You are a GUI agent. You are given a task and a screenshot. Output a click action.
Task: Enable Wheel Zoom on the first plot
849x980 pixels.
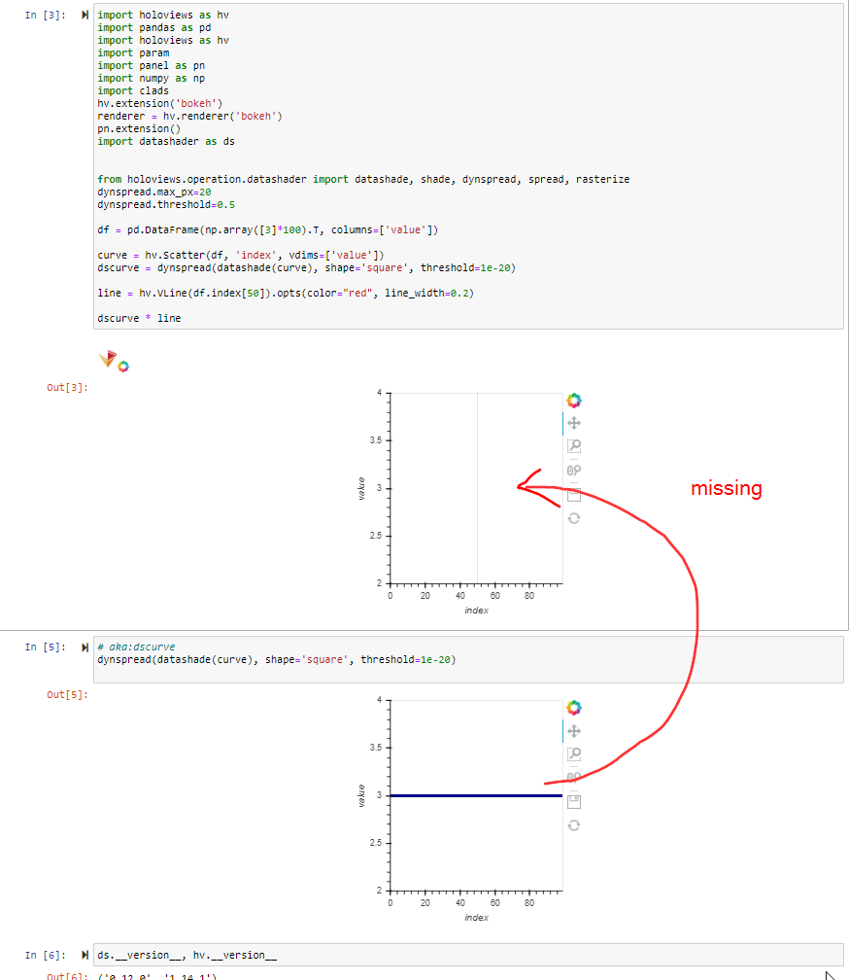[x=573, y=470]
